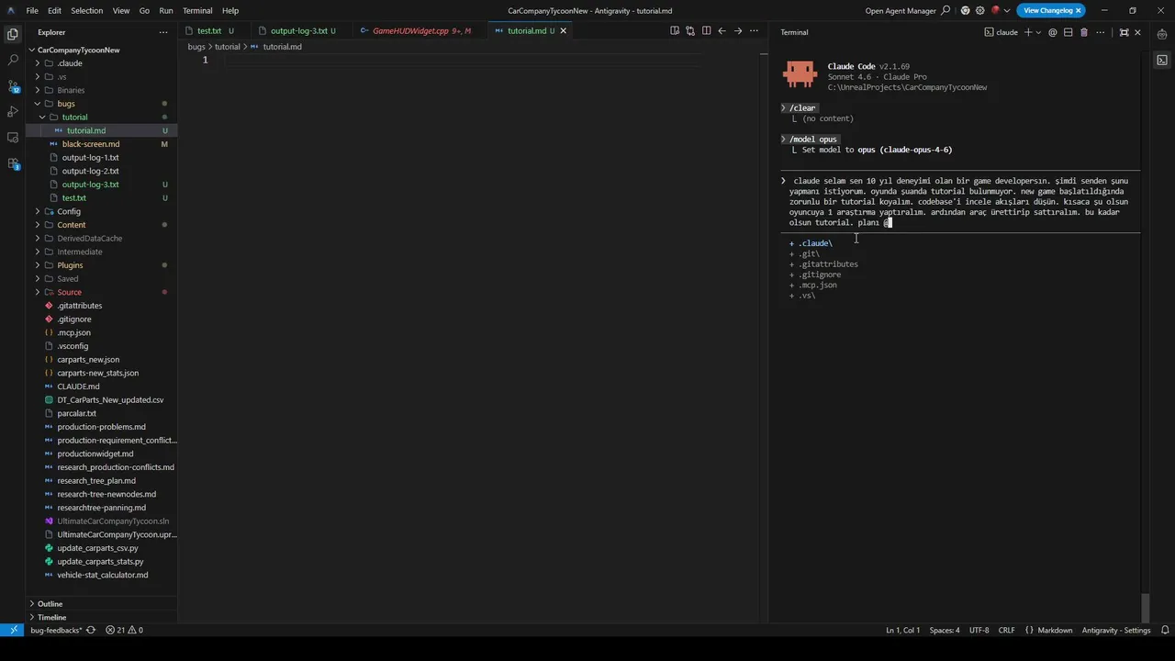The width and height of the screenshot is (1175, 661).
Task: Synchronize changes icon in status bar
Action: [91, 630]
